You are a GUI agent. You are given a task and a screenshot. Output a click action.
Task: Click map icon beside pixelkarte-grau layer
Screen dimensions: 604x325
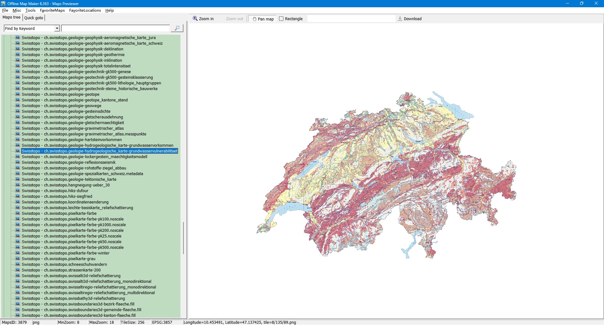coord(18,259)
